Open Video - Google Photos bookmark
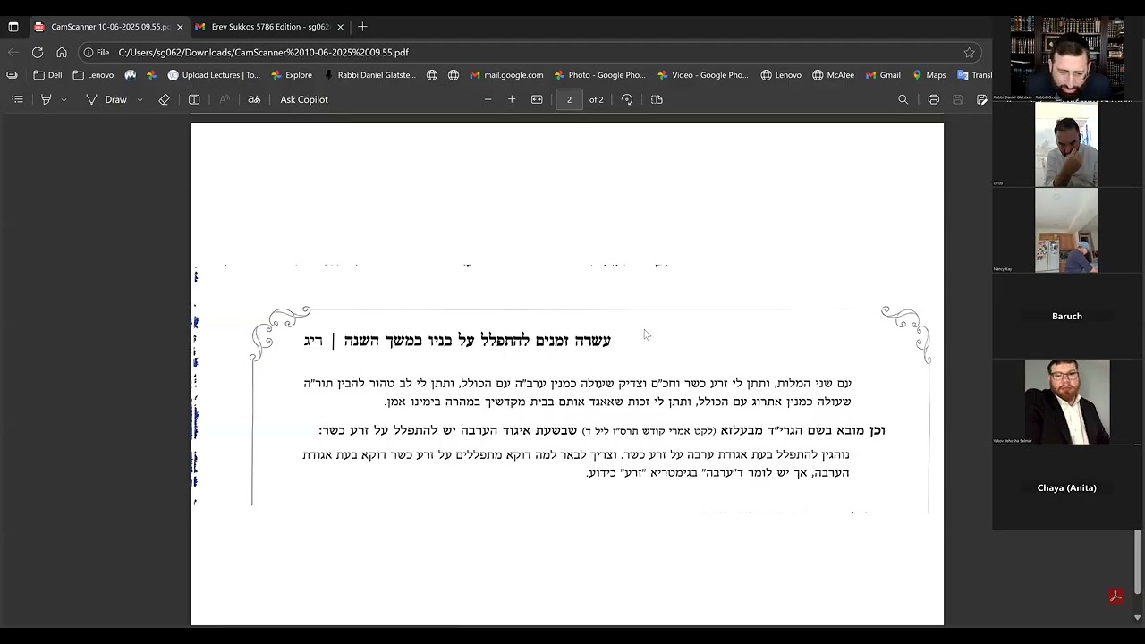The width and height of the screenshot is (1145, 644). [x=702, y=75]
